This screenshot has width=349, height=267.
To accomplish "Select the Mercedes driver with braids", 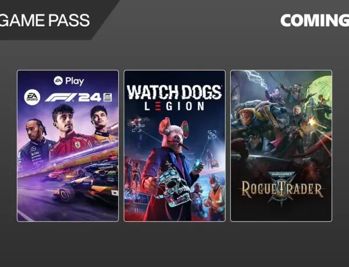I will (35, 142).
